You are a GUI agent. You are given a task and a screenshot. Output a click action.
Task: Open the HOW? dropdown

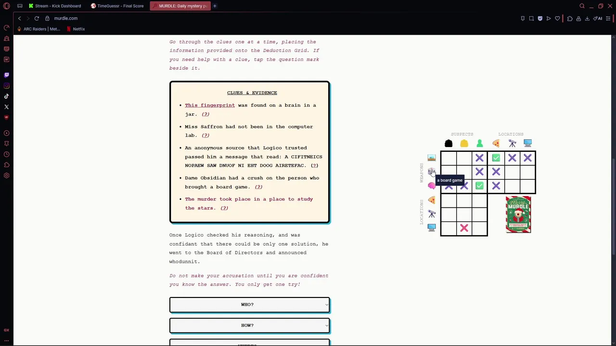(249, 325)
